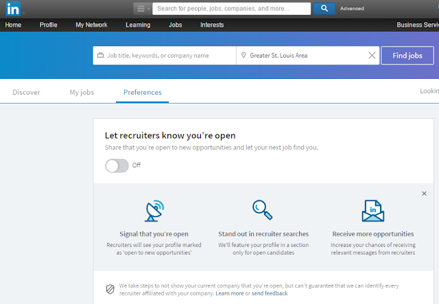Viewport: 439px width, 304px height.
Task: Open My Network menu item
Action: [x=91, y=25]
